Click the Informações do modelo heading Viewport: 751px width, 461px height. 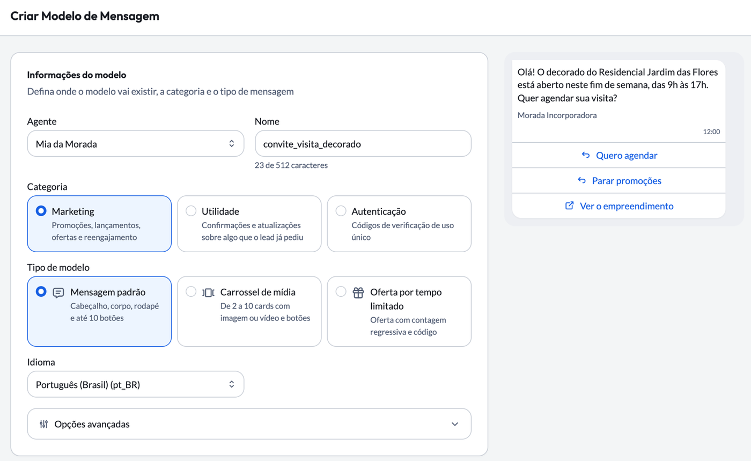[77, 75]
